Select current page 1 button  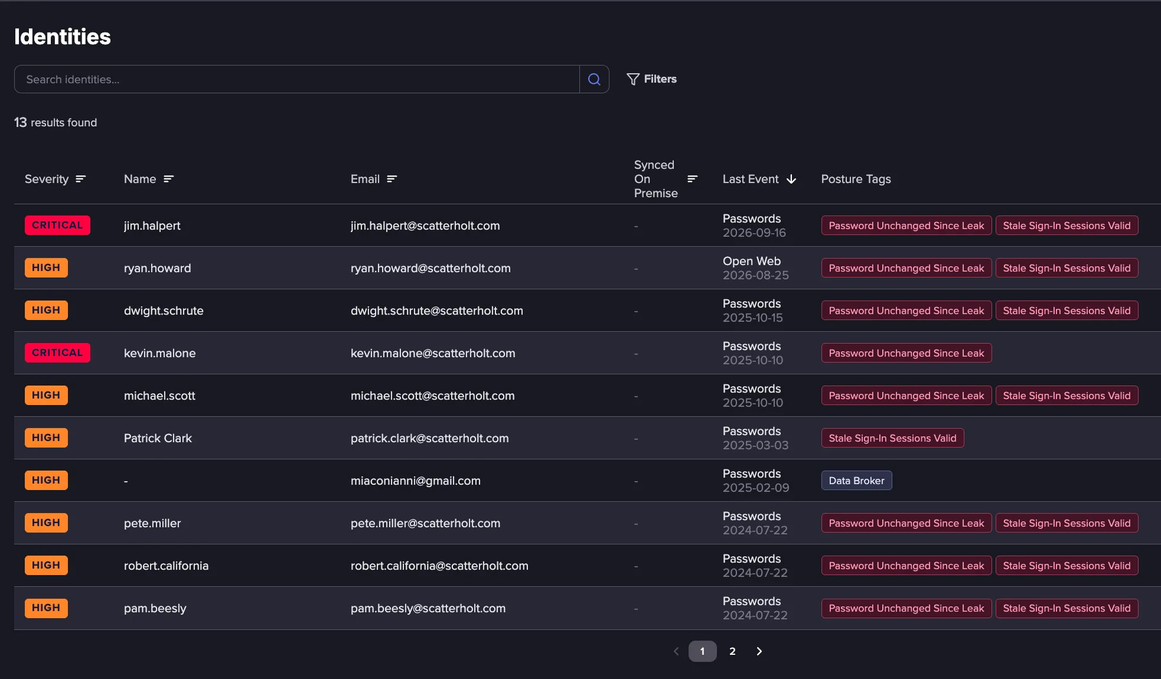(x=702, y=651)
